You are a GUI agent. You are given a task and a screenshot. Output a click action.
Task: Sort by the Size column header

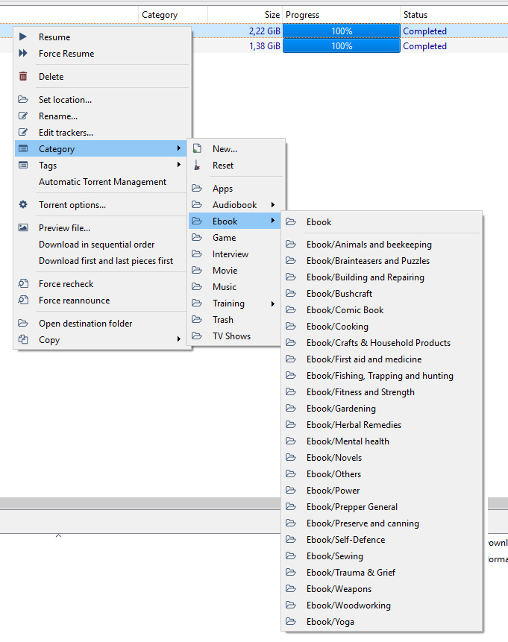[245, 15]
